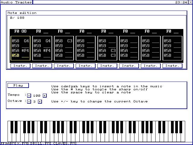
Task: Choose Instr. button of last track
Action: click(172, 66)
